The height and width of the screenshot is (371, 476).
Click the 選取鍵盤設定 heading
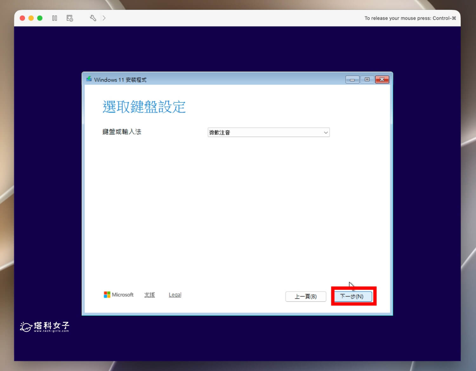click(144, 107)
